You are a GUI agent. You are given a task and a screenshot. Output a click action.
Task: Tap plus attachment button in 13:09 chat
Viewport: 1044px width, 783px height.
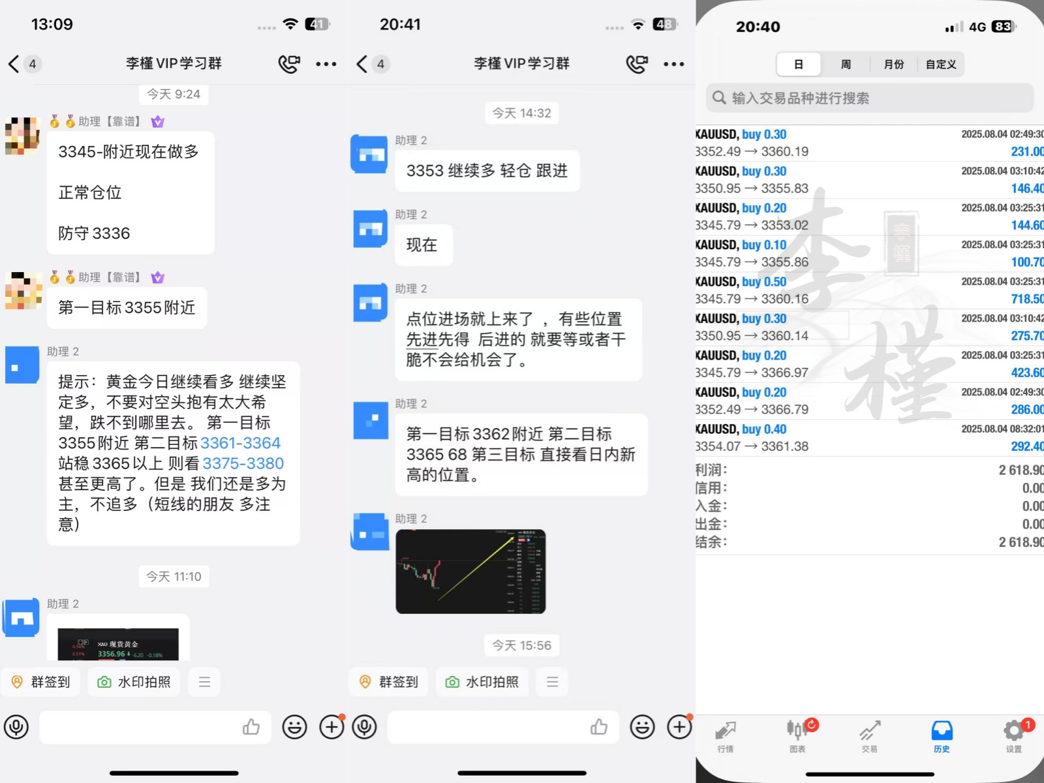(331, 727)
